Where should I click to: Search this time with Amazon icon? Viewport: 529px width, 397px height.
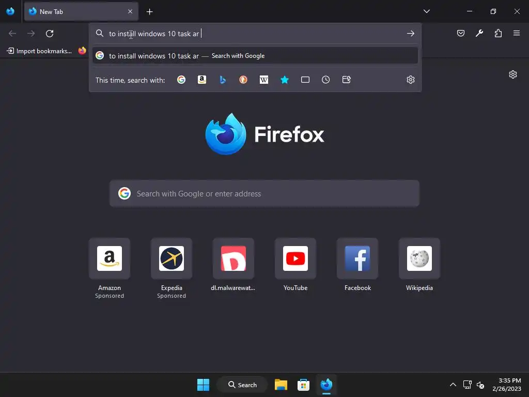click(x=202, y=80)
